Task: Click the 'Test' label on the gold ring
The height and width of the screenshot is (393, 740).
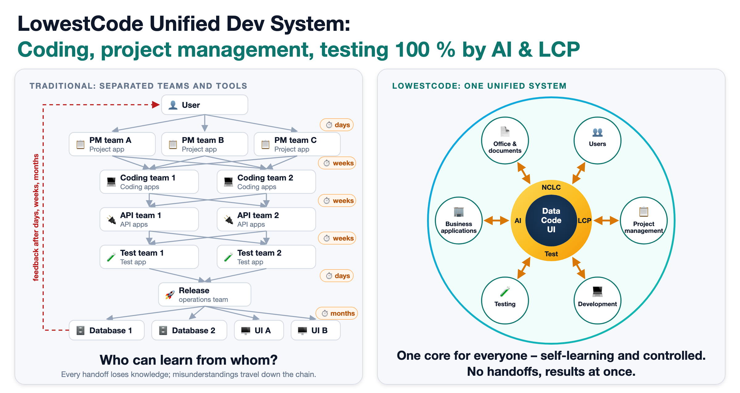Action: pos(551,254)
